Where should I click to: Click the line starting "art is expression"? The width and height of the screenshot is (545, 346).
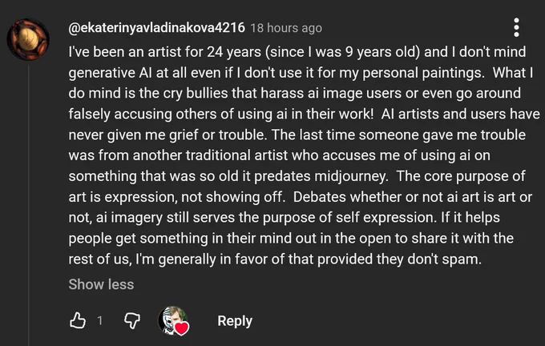[x=301, y=197]
